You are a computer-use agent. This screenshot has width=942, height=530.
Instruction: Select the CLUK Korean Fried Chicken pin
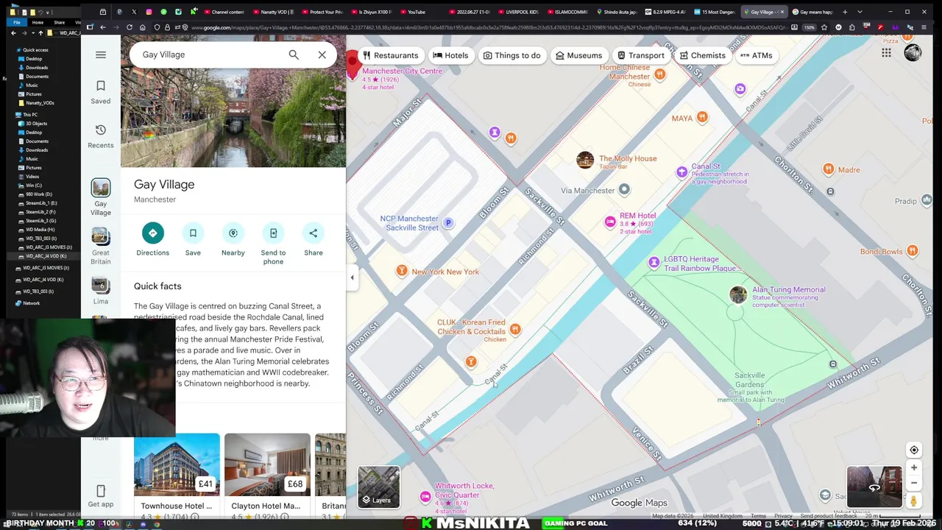[515, 330]
